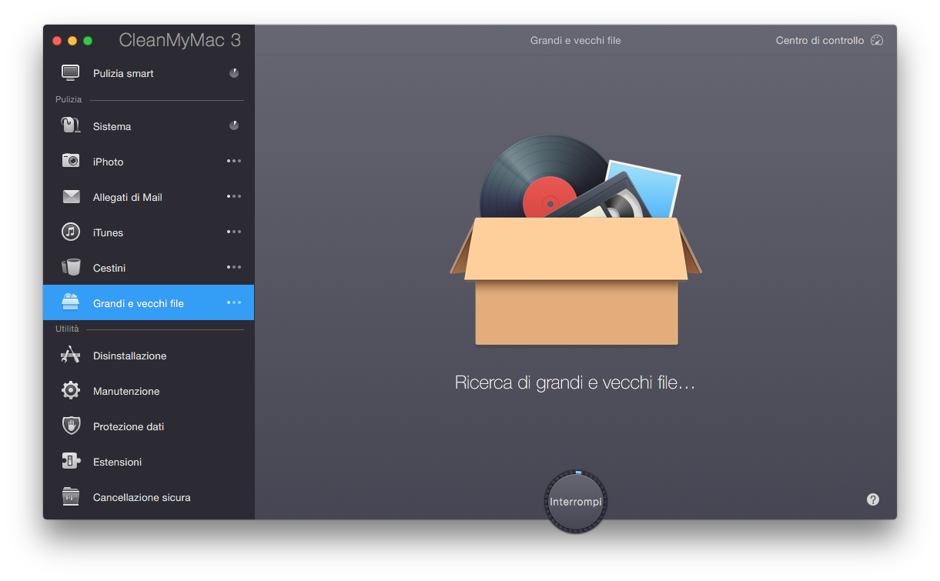Click the Protezione dati shield icon
This screenshot has height=581, width=940.
(71, 426)
